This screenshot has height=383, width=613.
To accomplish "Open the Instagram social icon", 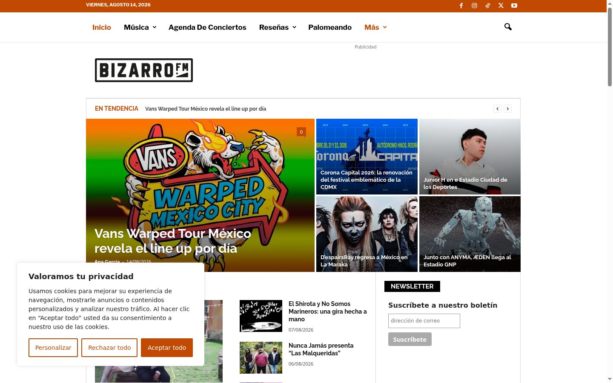I will click(x=474, y=6).
